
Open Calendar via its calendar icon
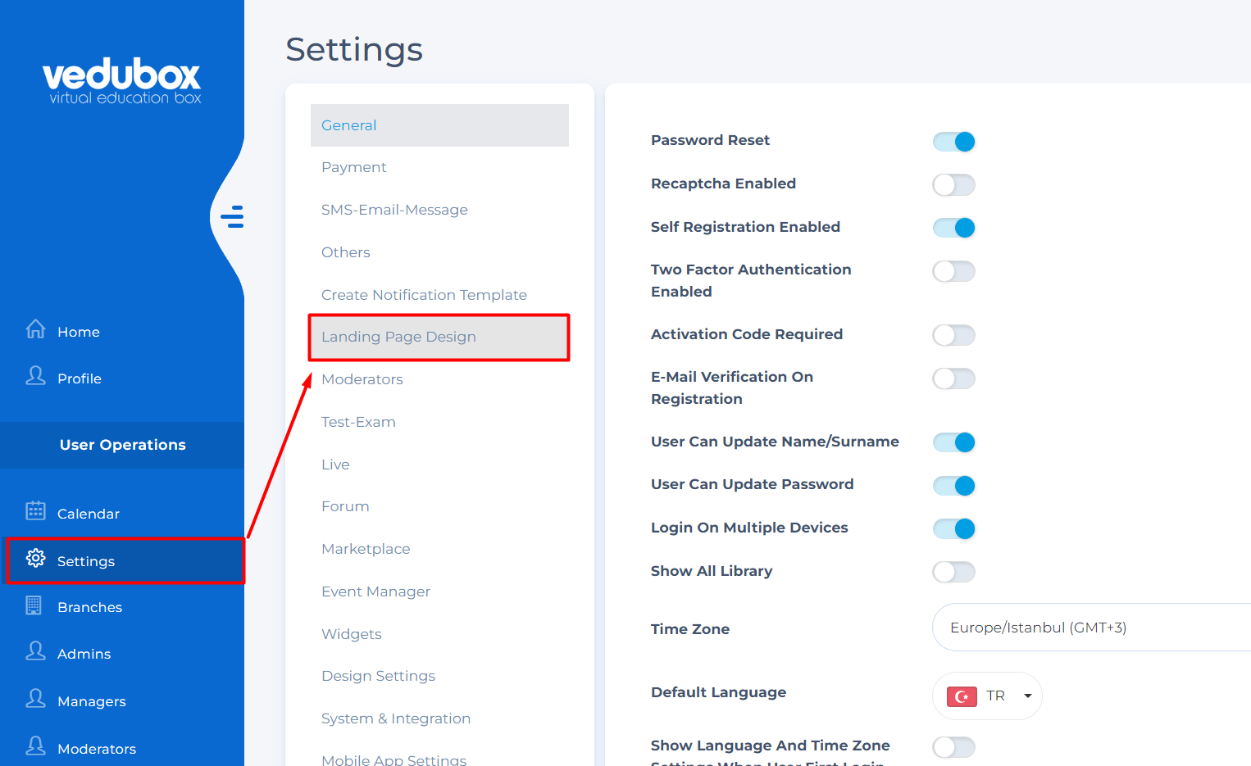click(35, 511)
